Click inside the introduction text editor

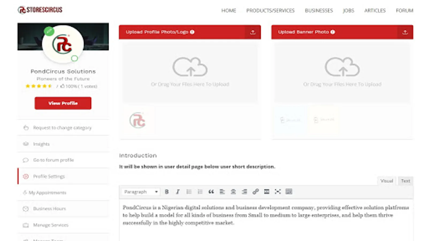pos(266,220)
